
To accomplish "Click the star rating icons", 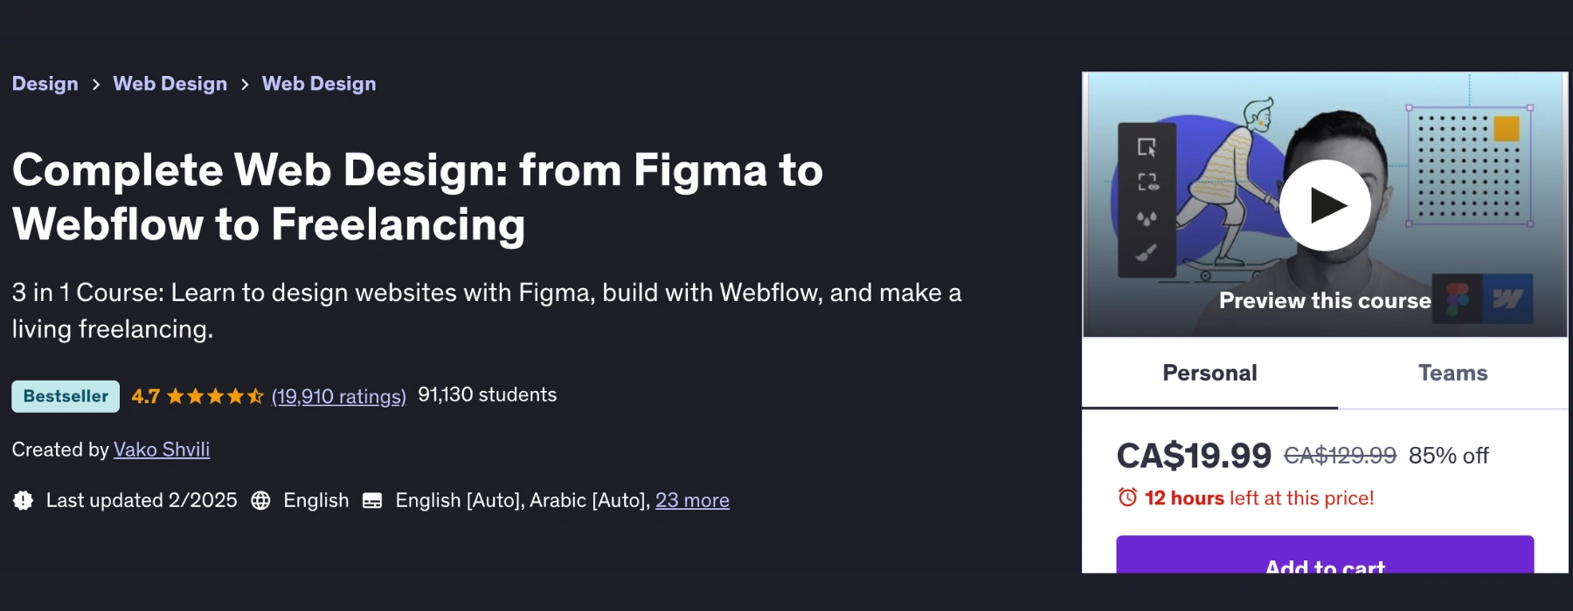I will (215, 396).
